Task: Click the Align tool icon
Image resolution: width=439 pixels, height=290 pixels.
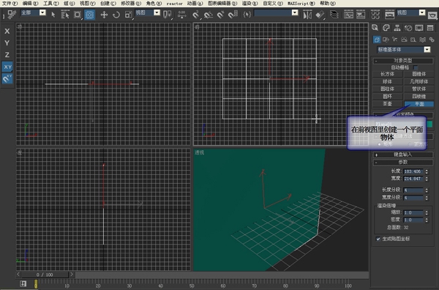Action: pos(320,15)
